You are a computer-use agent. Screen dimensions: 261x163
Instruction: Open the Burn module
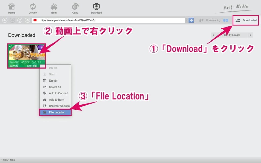click(x=54, y=8)
